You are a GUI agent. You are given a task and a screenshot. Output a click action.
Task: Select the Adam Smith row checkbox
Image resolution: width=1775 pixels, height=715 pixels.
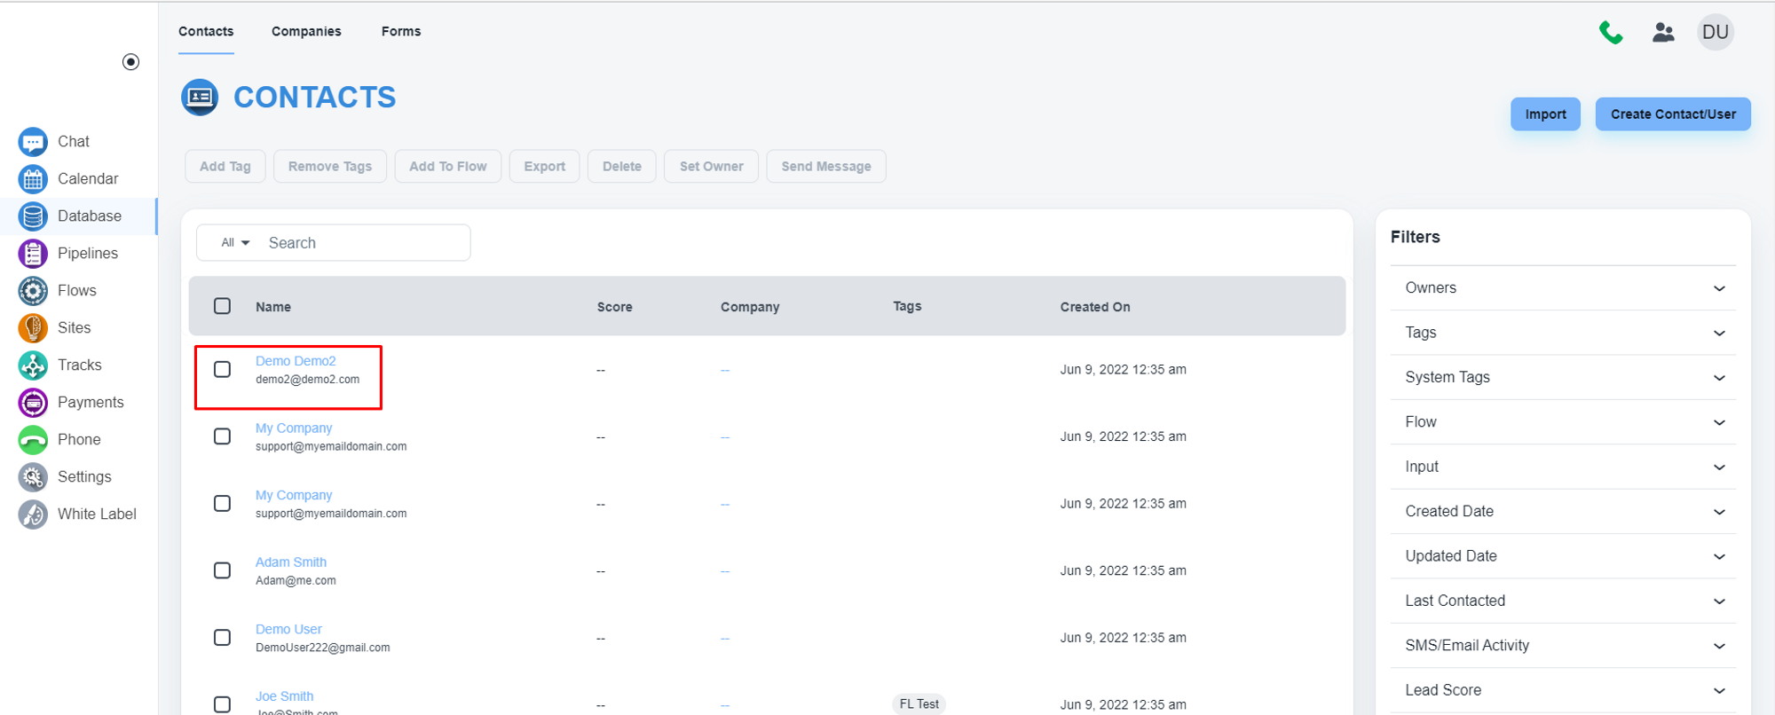[x=222, y=570]
